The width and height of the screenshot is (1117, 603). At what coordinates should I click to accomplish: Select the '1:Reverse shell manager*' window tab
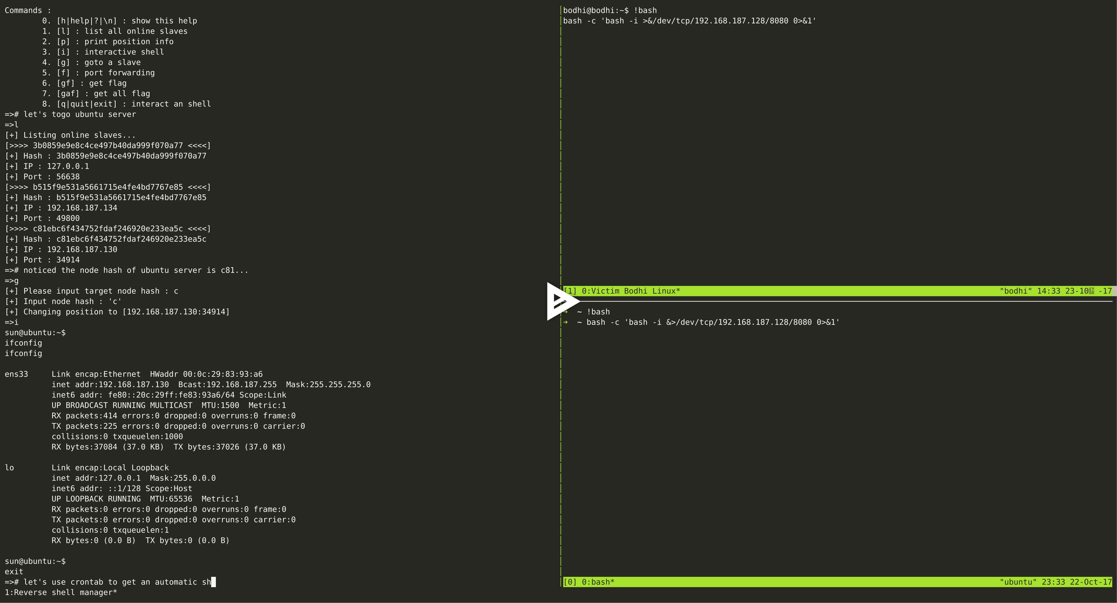[61, 593]
